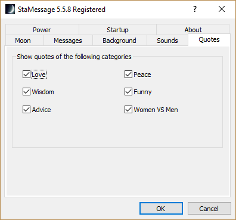Open the Sounds tab

167,41
